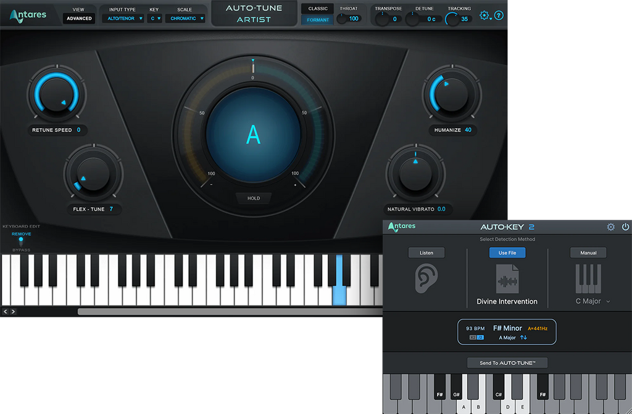The image size is (632, 414).
Task: Open the Input Type Alto/Tenor dropdown
Action: (123, 18)
